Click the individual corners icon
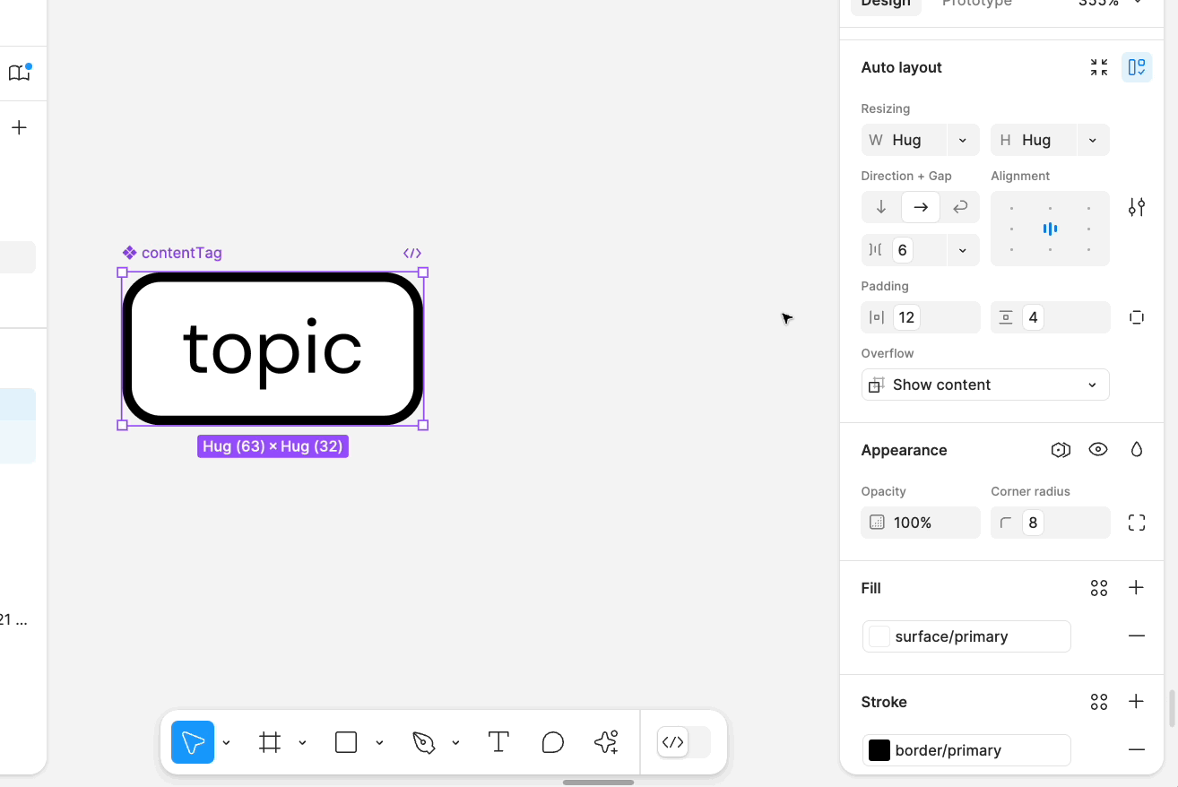Screen dimensions: 1178x787 1137,523
